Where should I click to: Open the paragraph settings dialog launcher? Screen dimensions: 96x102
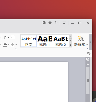tap(16, 48)
